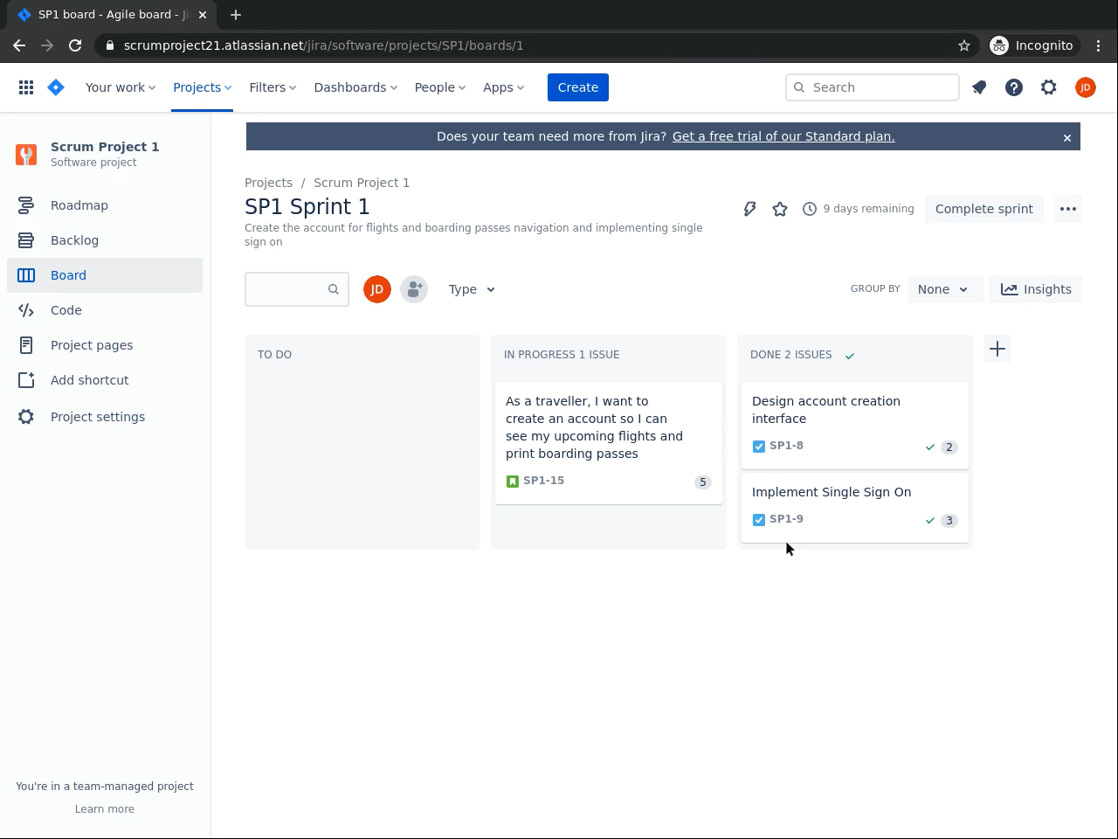Expand the Your work menu
Screen dimensions: 1118x839
coord(121,87)
